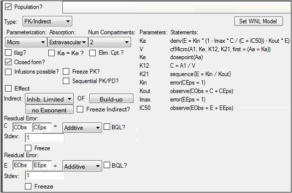Check the Freeze PK? box
This screenshot has height=193, width=292.
[x=66, y=72]
